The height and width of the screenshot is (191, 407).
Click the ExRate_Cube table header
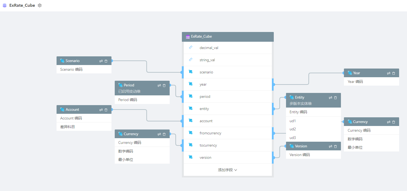(228, 37)
